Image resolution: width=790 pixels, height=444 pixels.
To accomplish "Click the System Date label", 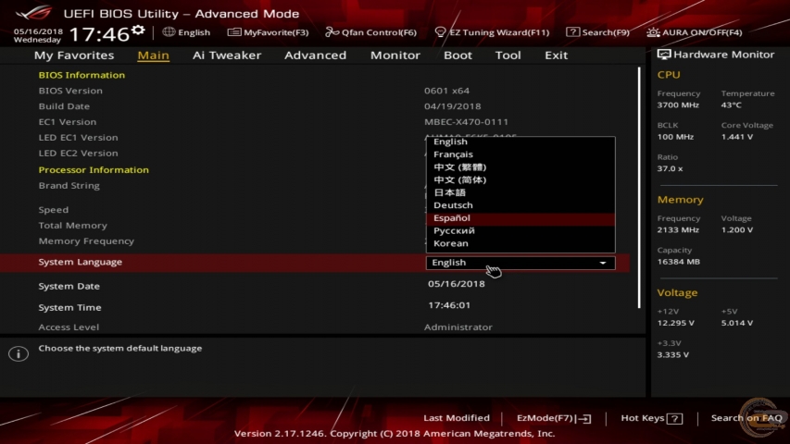I will point(69,286).
